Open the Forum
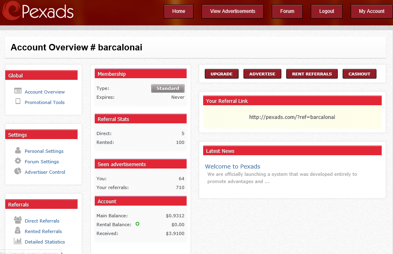Screen dimensions: 393x254 287,11
